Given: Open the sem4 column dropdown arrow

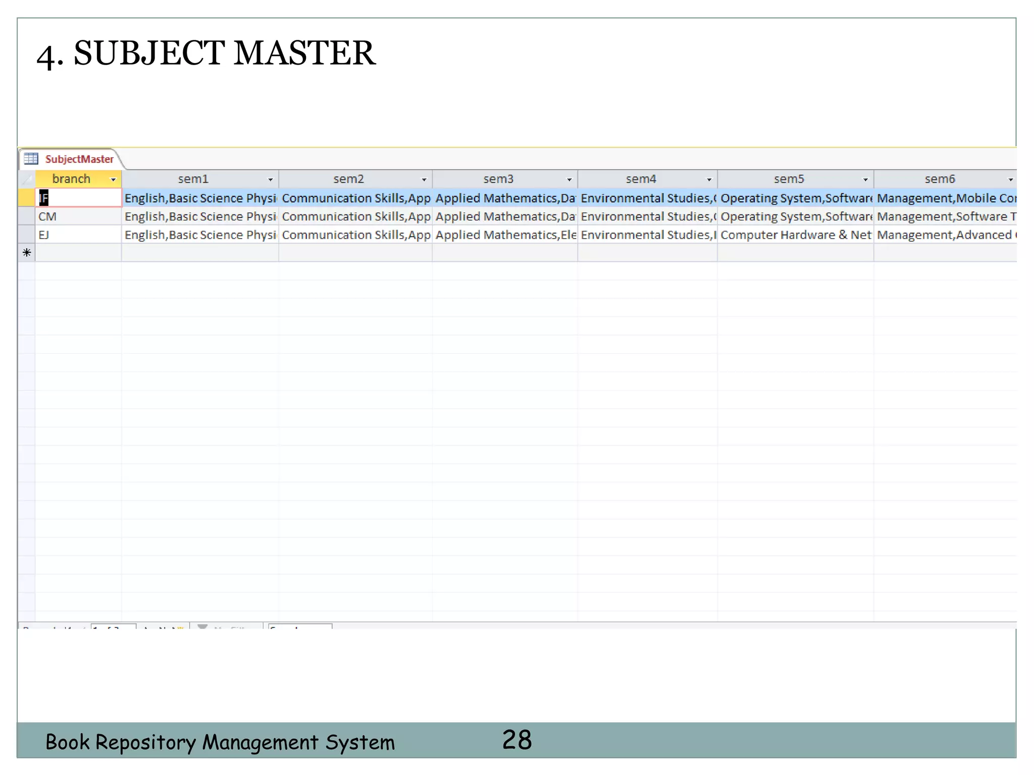Looking at the screenshot, I should 709,180.
